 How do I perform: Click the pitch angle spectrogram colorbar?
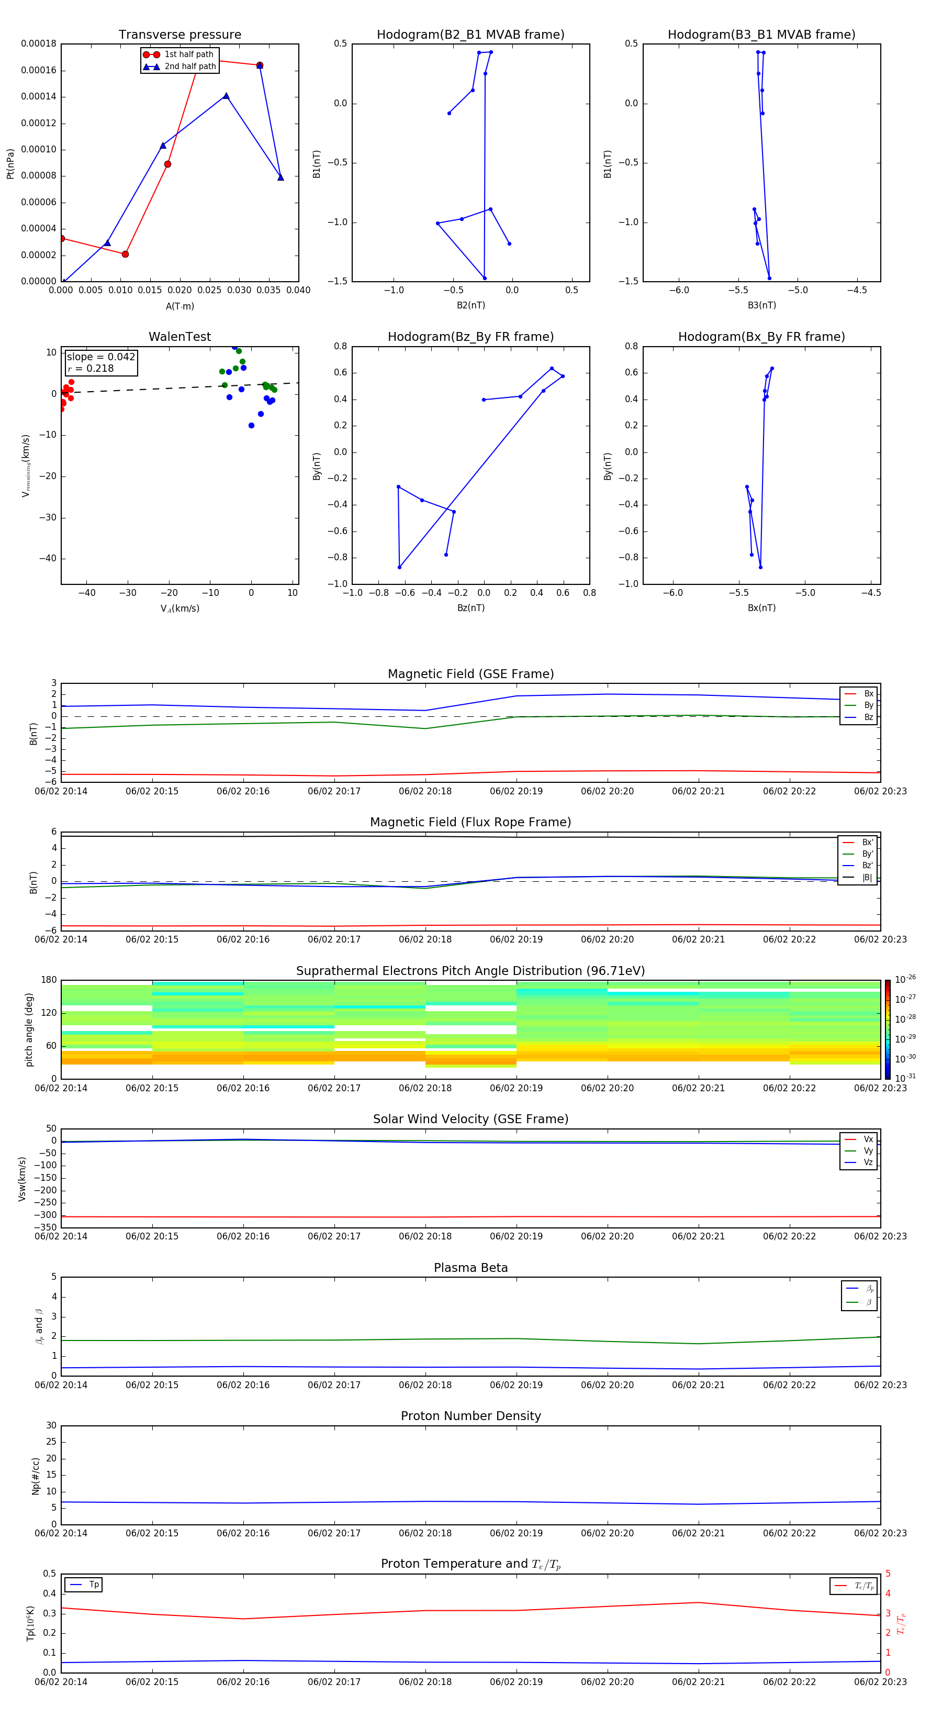point(888,1029)
